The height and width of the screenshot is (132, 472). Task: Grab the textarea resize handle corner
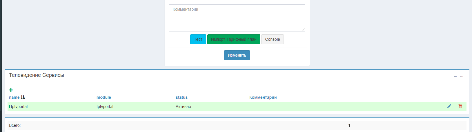click(304, 30)
